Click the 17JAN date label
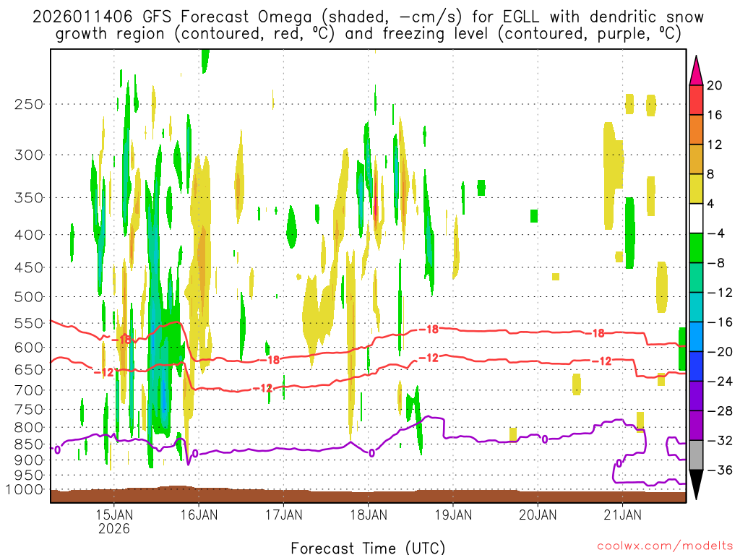The height and width of the screenshot is (555, 740). click(283, 515)
